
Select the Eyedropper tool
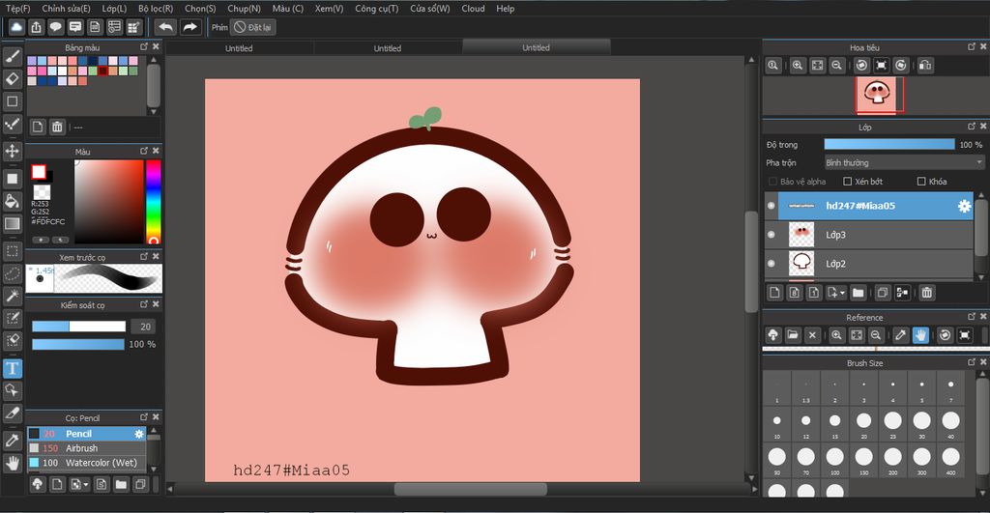(x=12, y=441)
